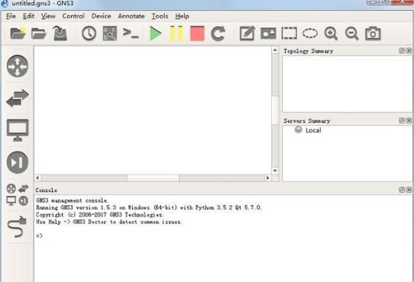This screenshot has width=414, height=282.
Task: Click the workspace horizontal scrollbar thumb
Action: (x=153, y=178)
